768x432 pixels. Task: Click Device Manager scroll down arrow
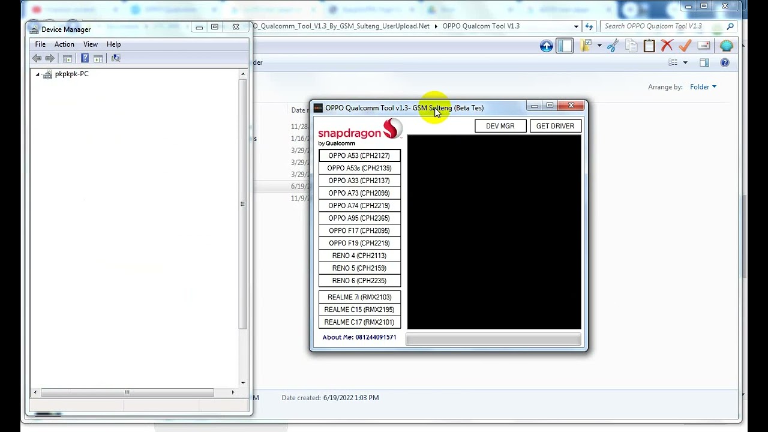(243, 382)
